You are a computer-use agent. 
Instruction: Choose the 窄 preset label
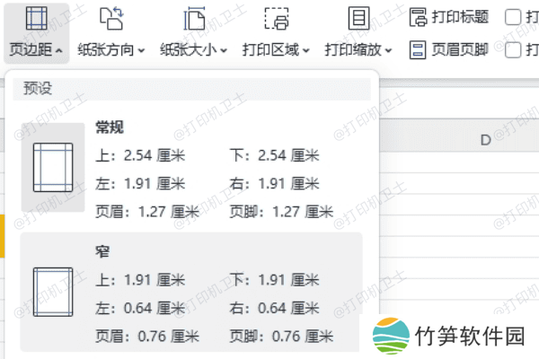[x=102, y=252]
